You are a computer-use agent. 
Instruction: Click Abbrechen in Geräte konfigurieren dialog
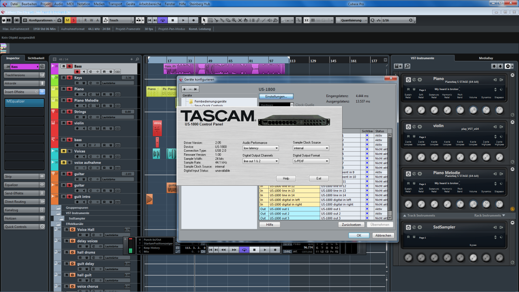(x=383, y=235)
